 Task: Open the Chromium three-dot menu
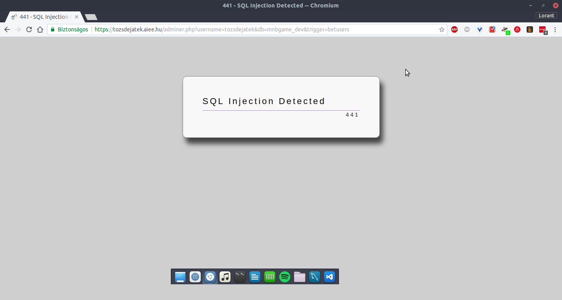pyautogui.click(x=555, y=29)
